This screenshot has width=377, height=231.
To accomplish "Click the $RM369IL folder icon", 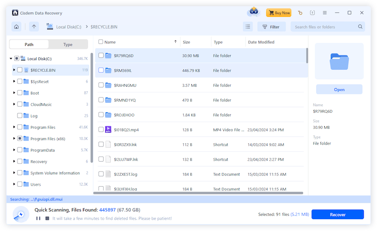I will pyautogui.click(x=108, y=71).
